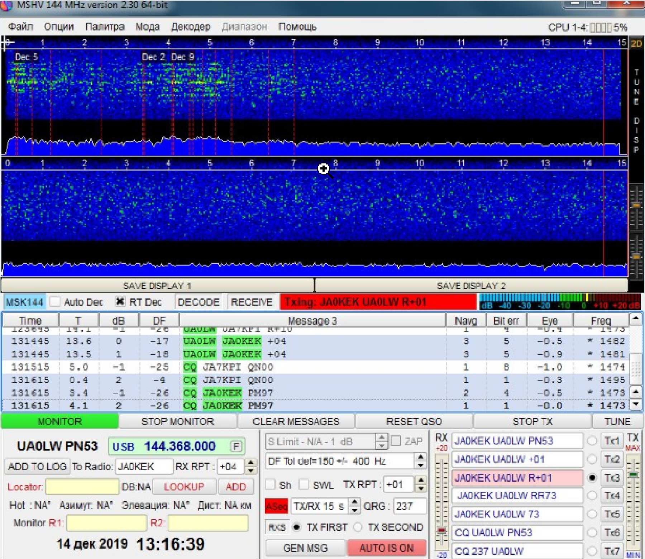Click the STOP TX button
Screen dimensions: 645x559
tap(532, 421)
